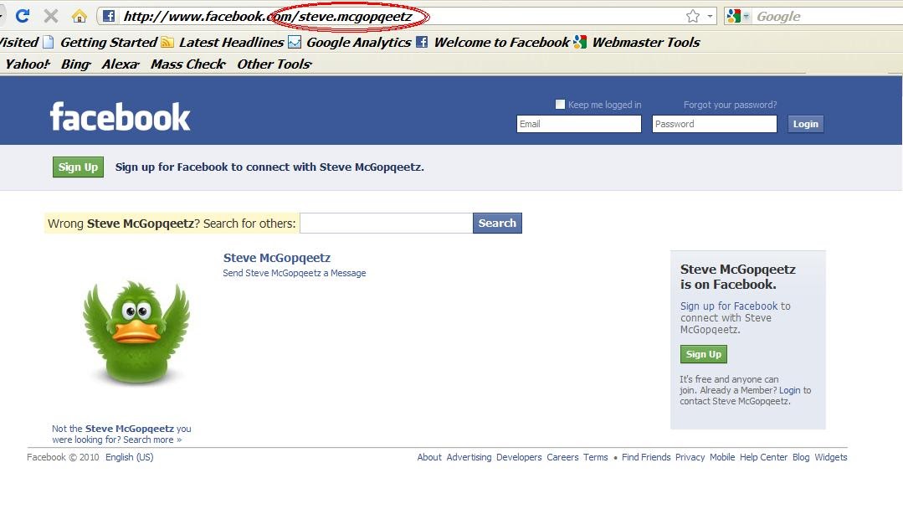The image size is (903, 509).
Task: Click the blue Search button
Action: (x=497, y=224)
